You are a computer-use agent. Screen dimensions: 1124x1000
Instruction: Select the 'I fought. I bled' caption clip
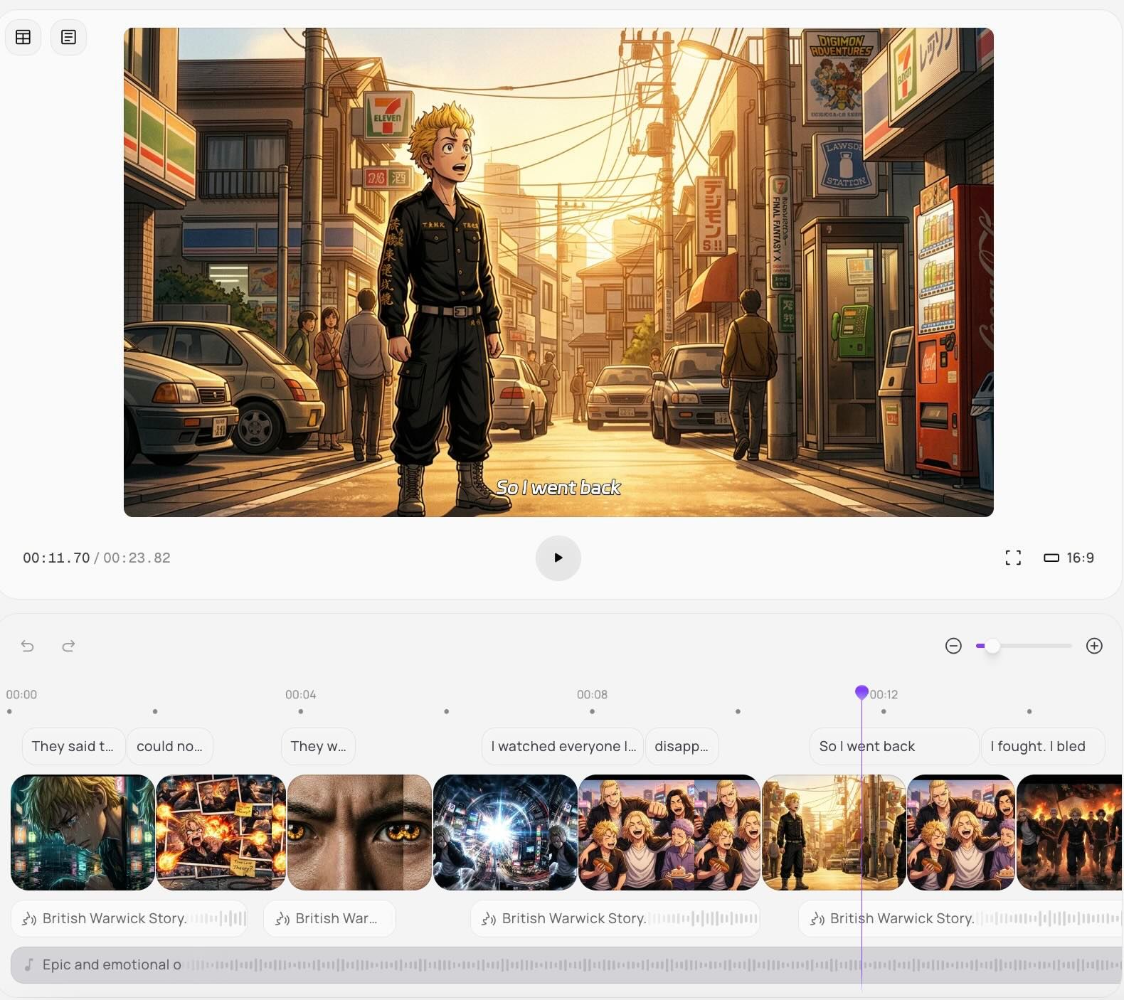[x=1042, y=746]
